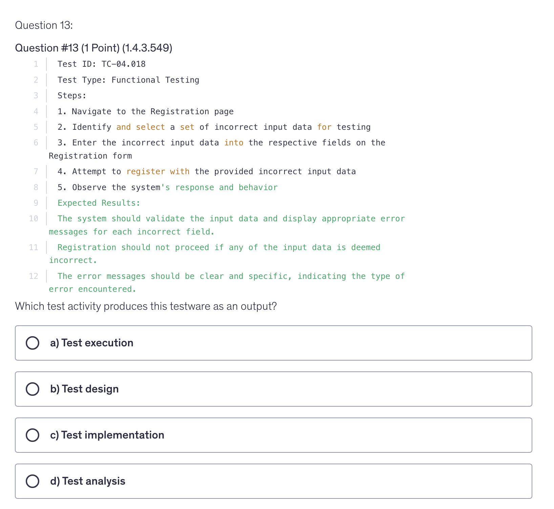This screenshot has width=554, height=509.
Task: Click the "Which test activity produces this testware" question
Action: coord(146,306)
